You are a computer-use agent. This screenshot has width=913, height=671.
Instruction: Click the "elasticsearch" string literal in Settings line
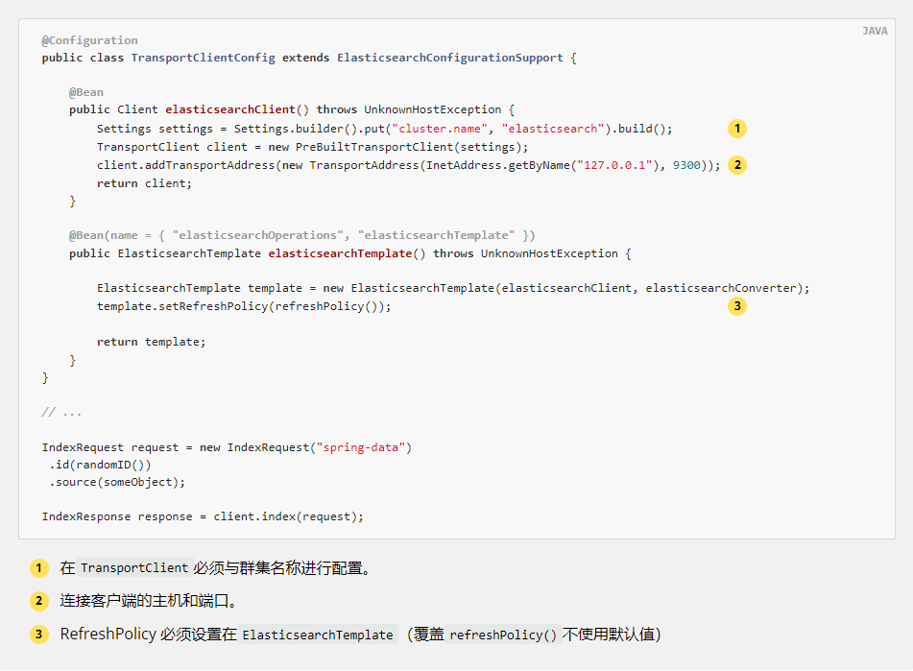(553, 129)
